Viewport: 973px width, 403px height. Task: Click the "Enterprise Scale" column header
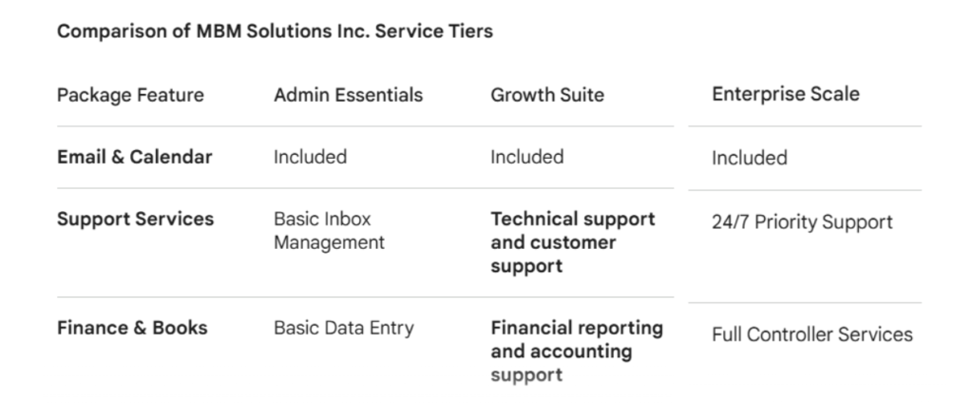pos(785,94)
